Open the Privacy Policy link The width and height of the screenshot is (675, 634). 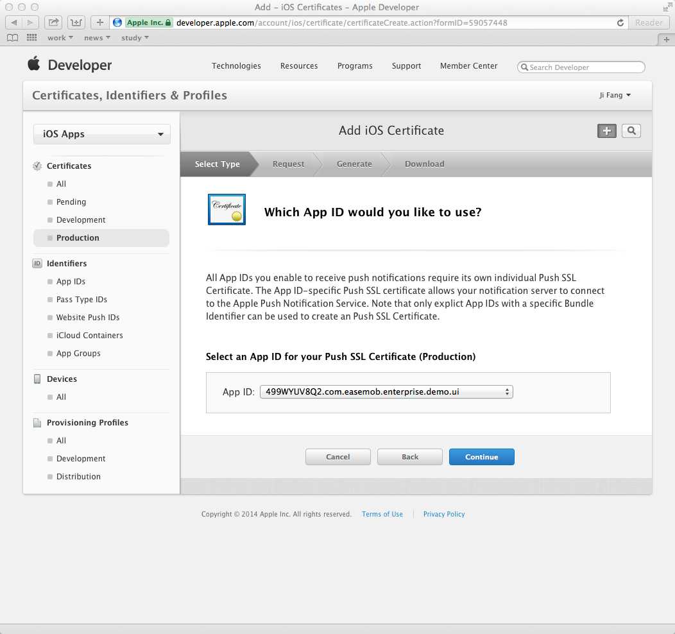pyautogui.click(x=444, y=515)
